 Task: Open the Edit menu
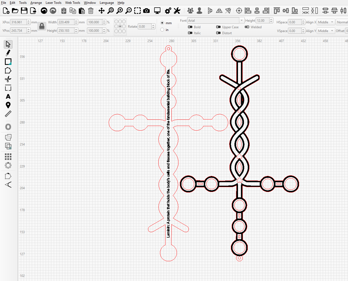[x=12, y=3]
